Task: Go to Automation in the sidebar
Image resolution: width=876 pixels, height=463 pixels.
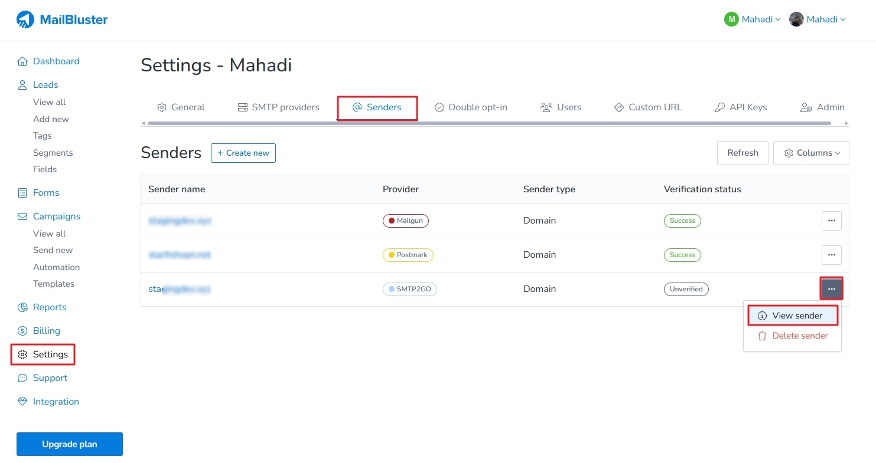Action: (x=56, y=267)
